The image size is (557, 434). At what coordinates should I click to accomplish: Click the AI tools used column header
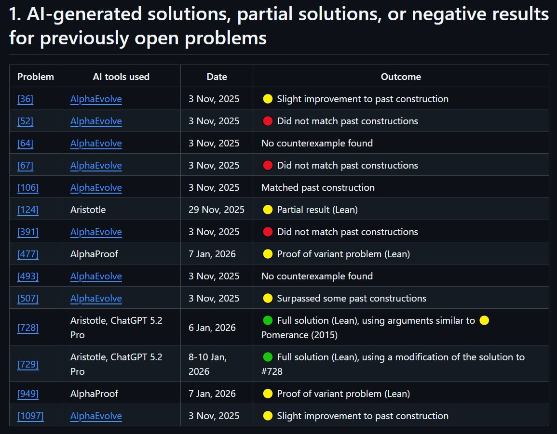tap(121, 77)
